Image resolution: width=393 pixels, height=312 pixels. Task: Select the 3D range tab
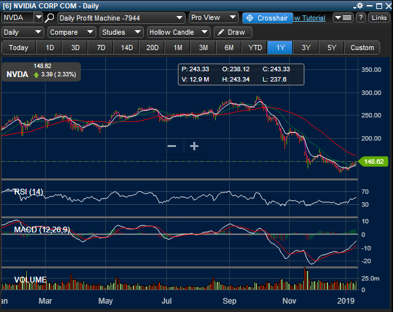point(75,48)
